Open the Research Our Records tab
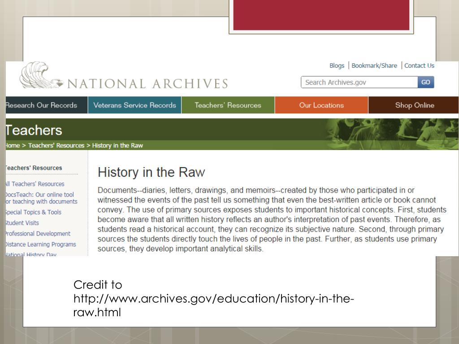 [46, 105]
